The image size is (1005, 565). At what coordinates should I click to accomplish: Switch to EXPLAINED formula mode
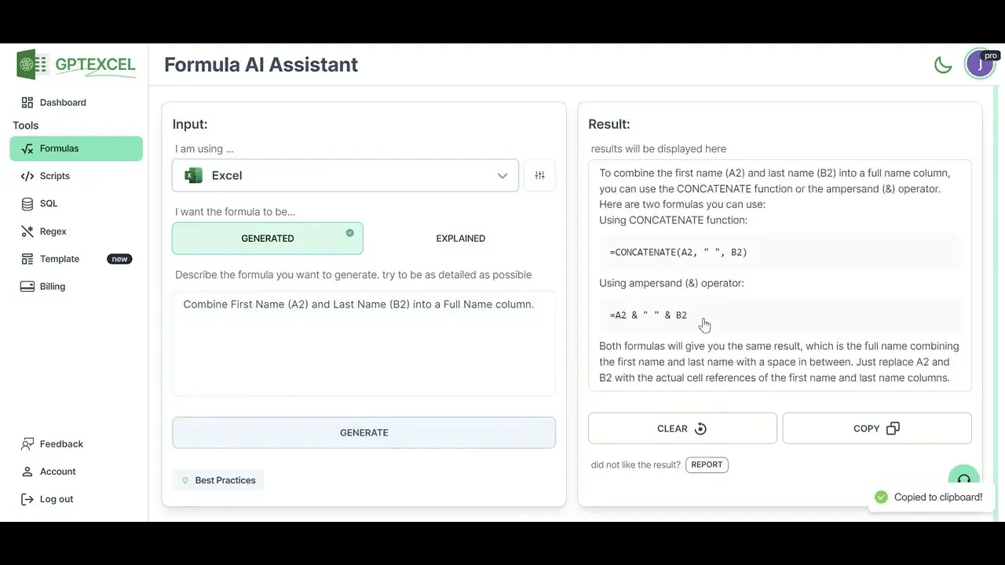pos(460,239)
